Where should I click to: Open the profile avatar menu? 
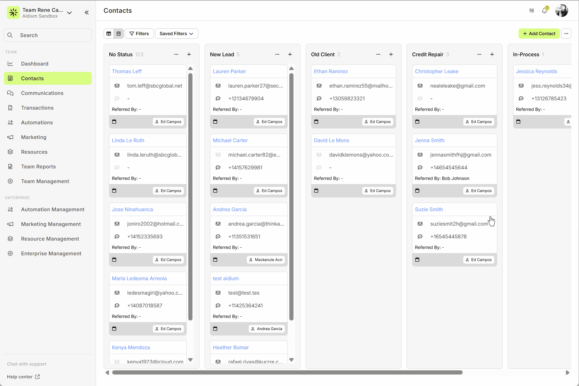[x=562, y=11]
